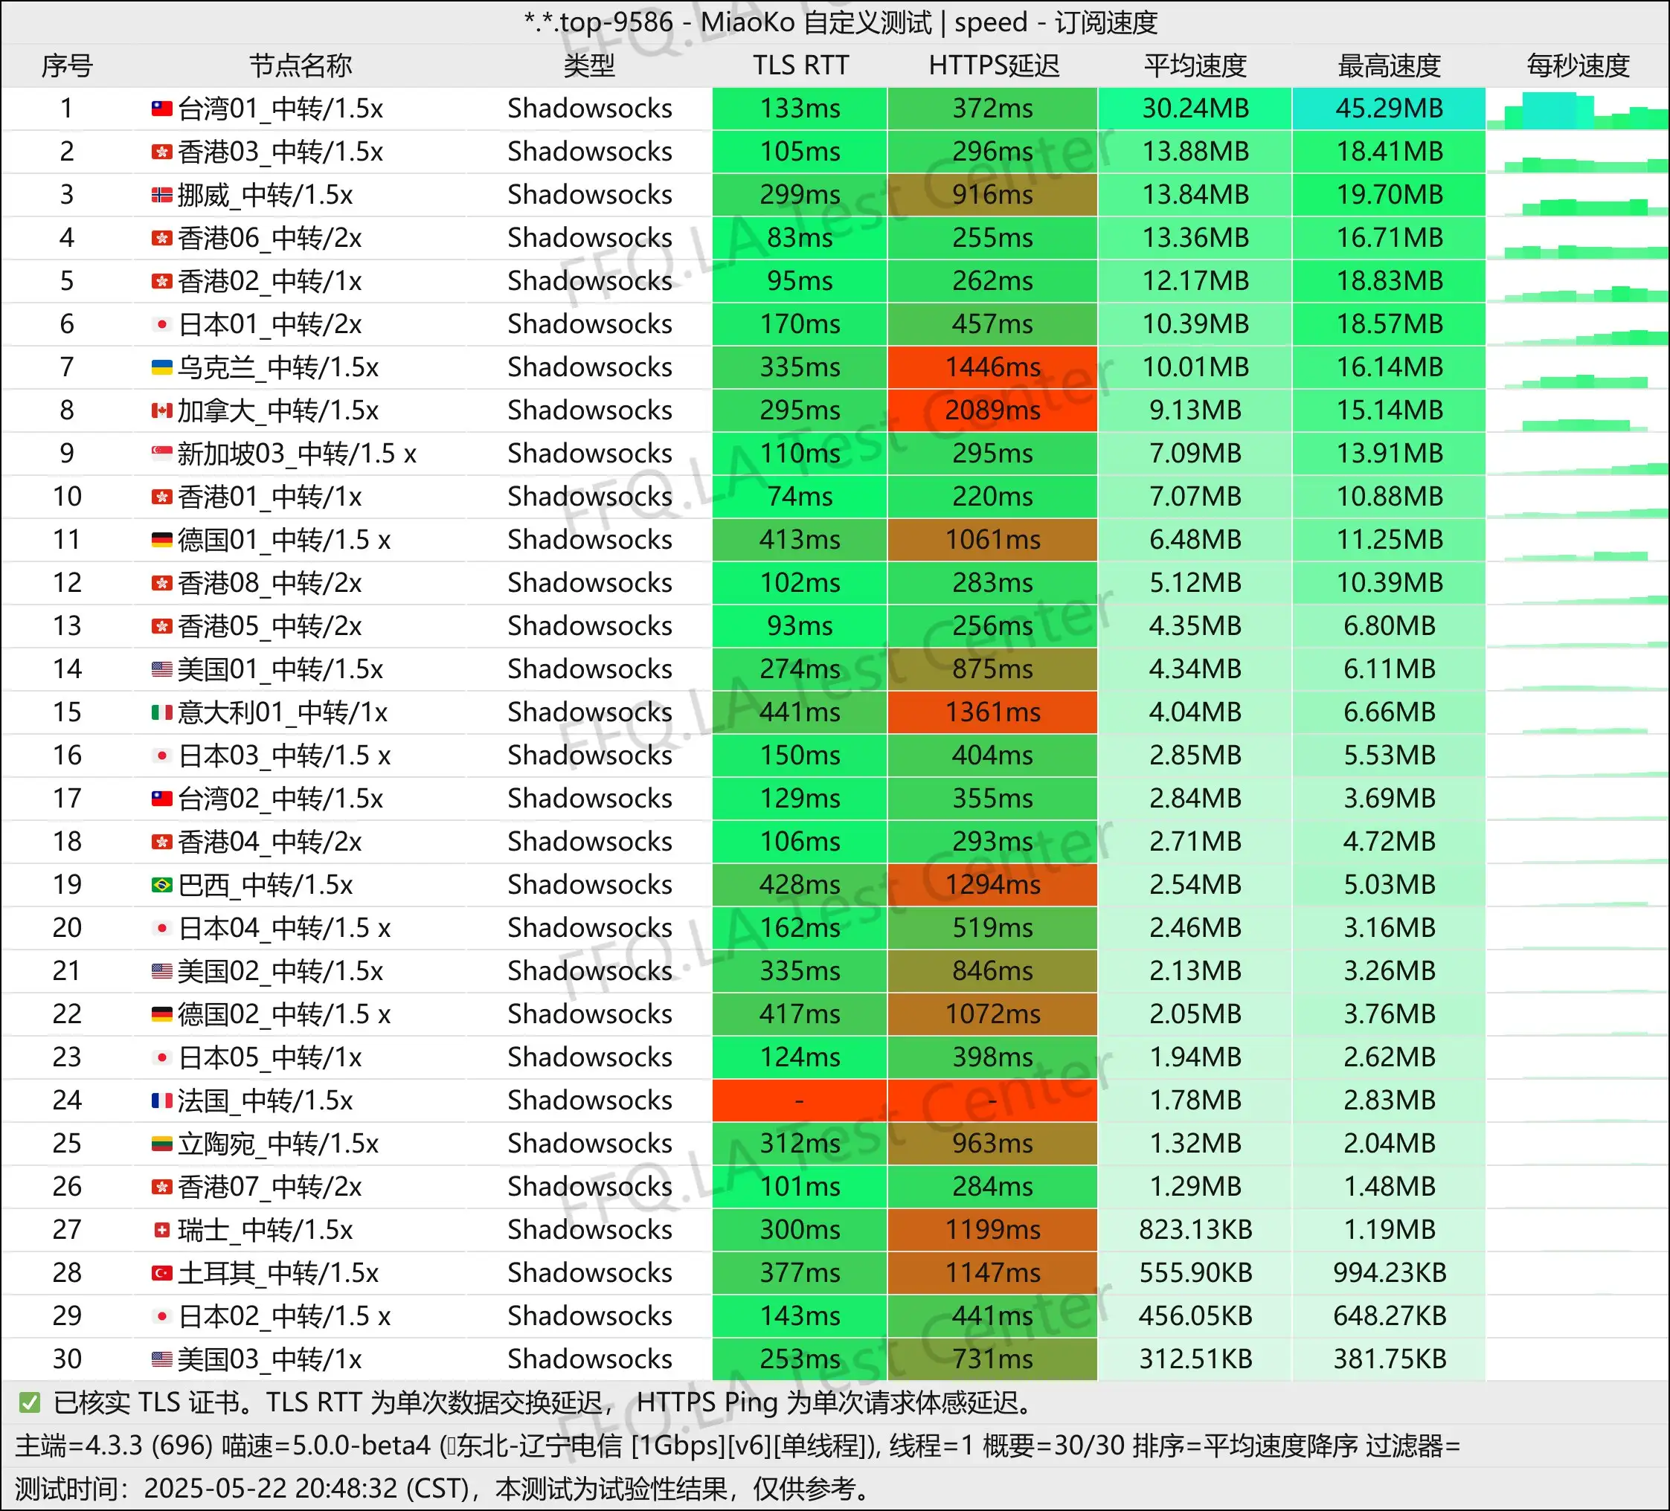Viewport: 1670px width, 1511px height.
Task: Click the 序号 column header
Action: (x=67, y=65)
